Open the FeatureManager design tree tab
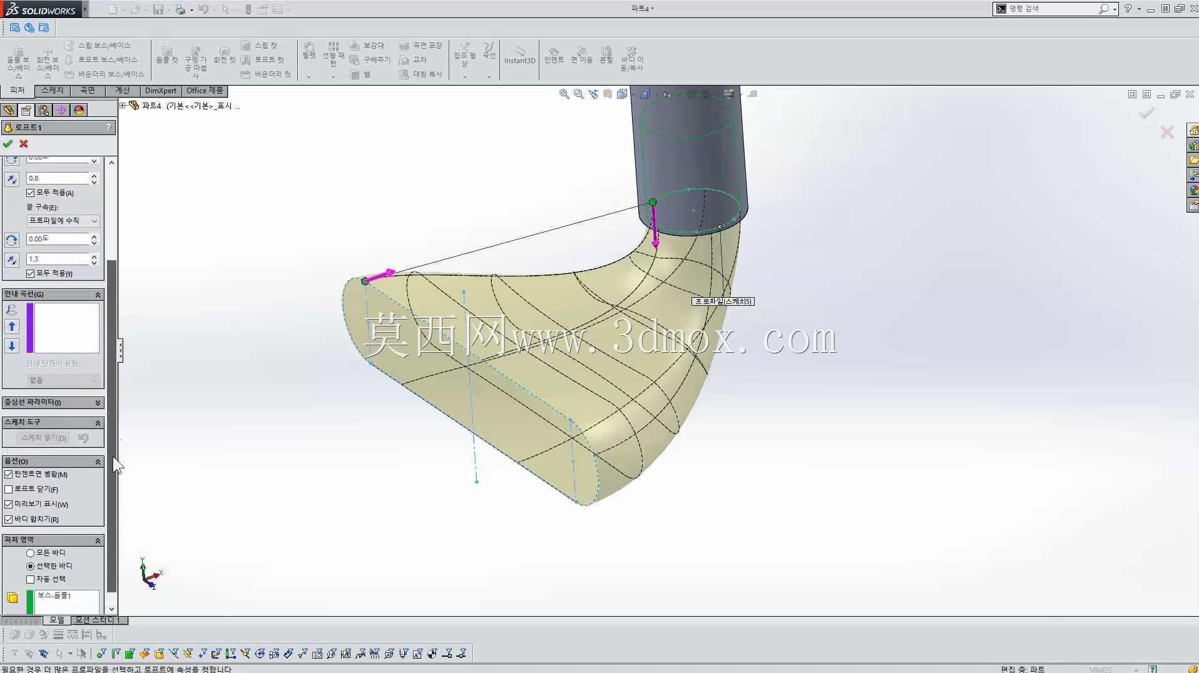Screen dimensions: 1199x673 (9, 110)
